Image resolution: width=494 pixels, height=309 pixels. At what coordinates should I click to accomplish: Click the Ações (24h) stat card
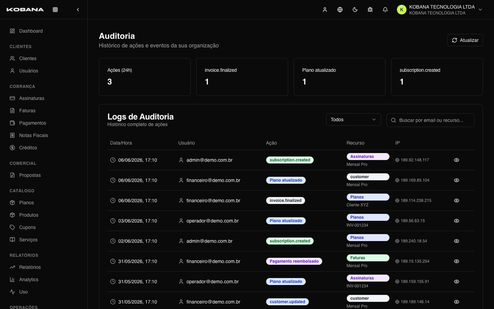point(145,77)
